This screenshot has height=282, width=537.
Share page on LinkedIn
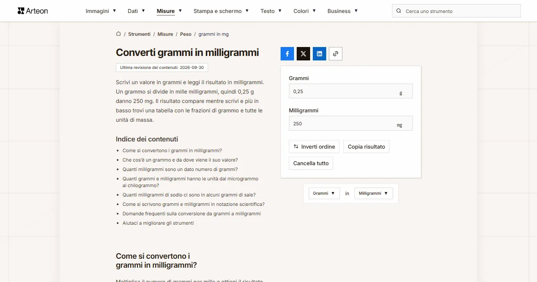(x=320, y=54)
